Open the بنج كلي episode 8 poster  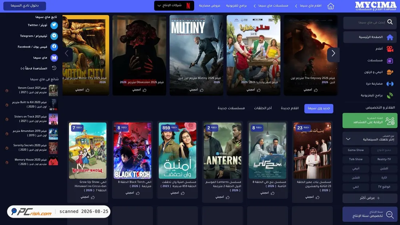[267, 150]
